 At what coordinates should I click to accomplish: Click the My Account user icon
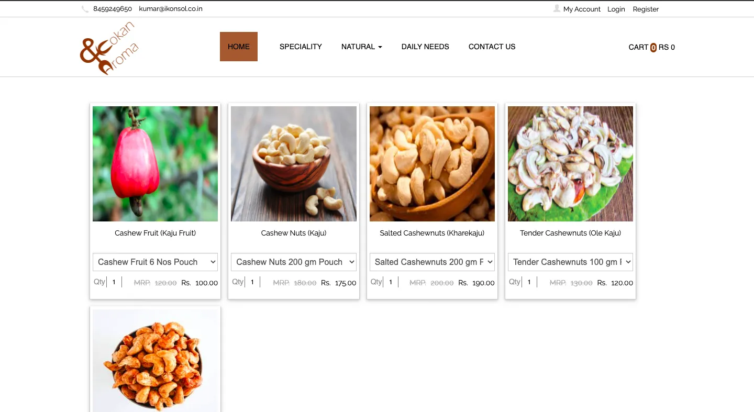point(557,8)
